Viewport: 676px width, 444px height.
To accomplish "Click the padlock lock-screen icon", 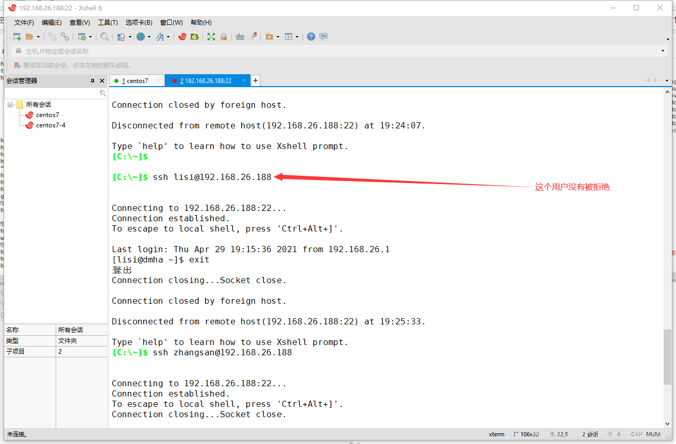I will point(224,37).
